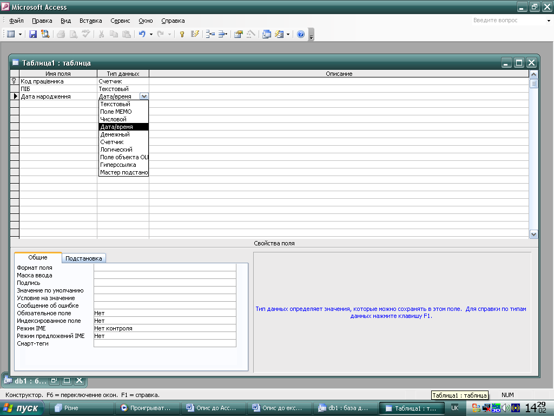Open the 'Різне' taskbar item

(81, 408)
